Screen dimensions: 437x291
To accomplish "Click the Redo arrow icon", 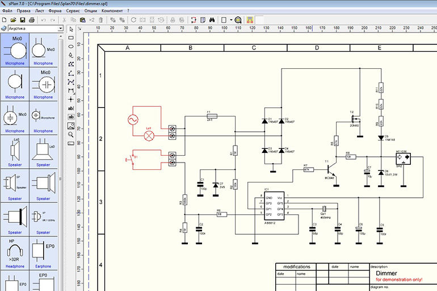I will [52, 20].
